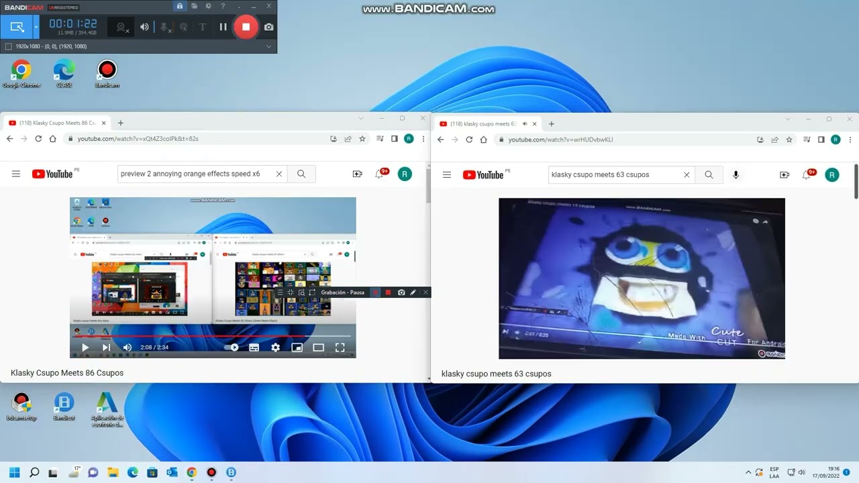This screenshot has width=859, height=483.
Task: Open tab search chevron in right Chrome window
Action: [x=788, y=119]
